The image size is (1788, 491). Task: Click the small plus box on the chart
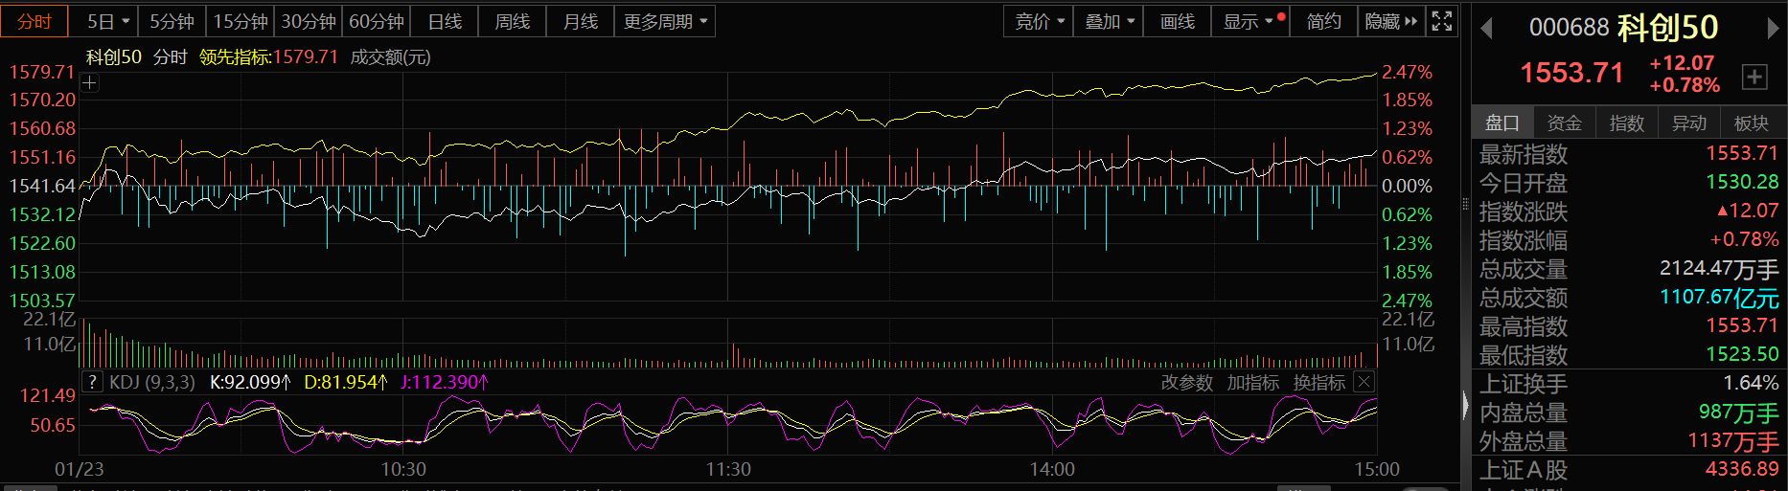(89, 83)
